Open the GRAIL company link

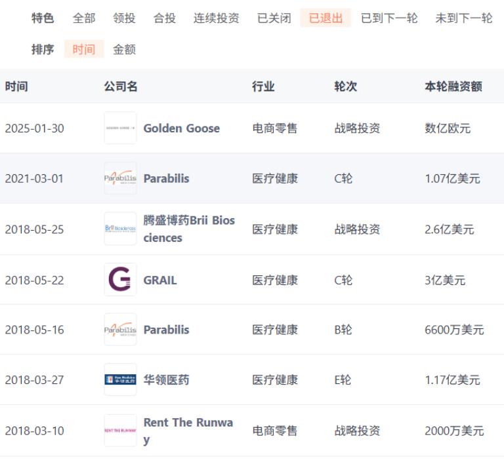(x=160, y=280)
